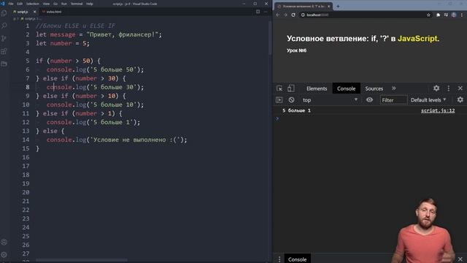Open Accounts icon at bottom of activity bar
Screen dimensions: 467x263
[4, 242]
